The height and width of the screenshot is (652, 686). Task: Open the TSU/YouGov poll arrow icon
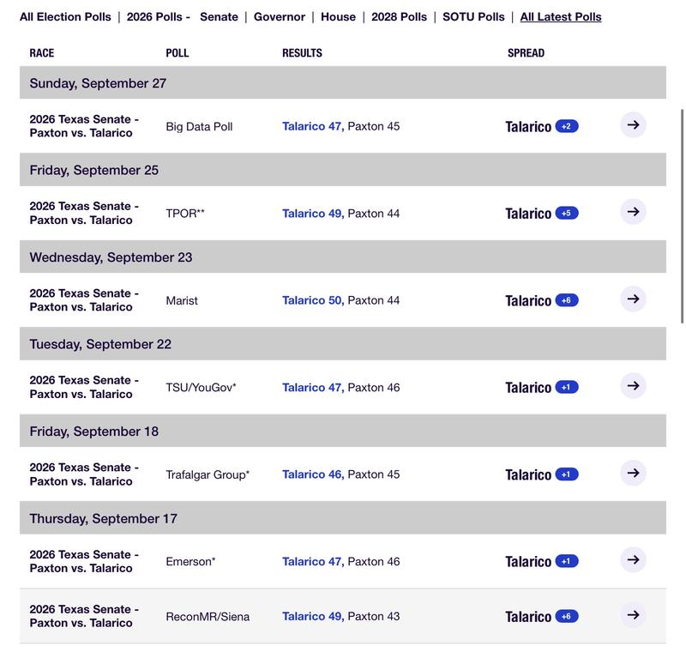(x=633, y=386)
